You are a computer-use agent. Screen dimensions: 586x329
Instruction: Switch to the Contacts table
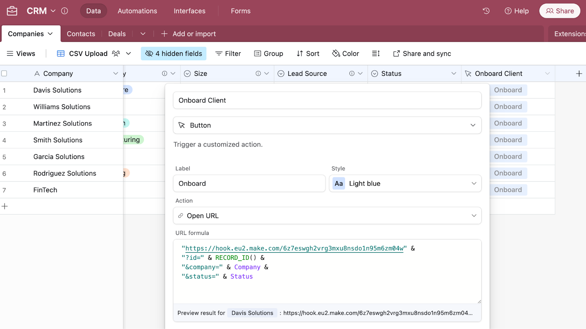[x=81, y=34]
